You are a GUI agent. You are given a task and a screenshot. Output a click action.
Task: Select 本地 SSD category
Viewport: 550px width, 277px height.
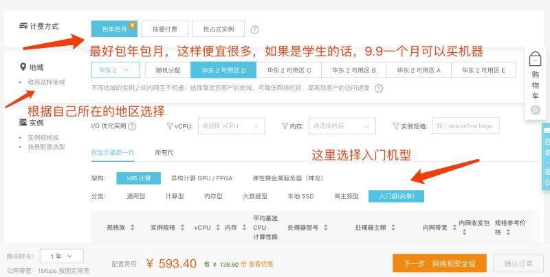point(300,196)
